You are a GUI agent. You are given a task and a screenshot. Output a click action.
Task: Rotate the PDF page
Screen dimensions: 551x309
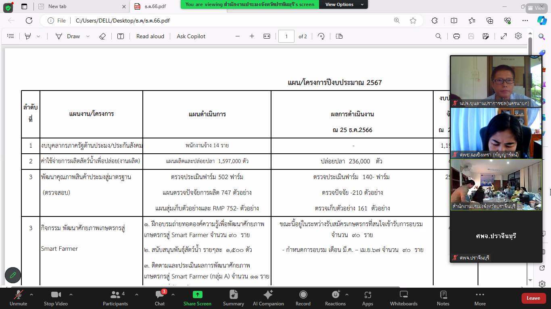321,36
